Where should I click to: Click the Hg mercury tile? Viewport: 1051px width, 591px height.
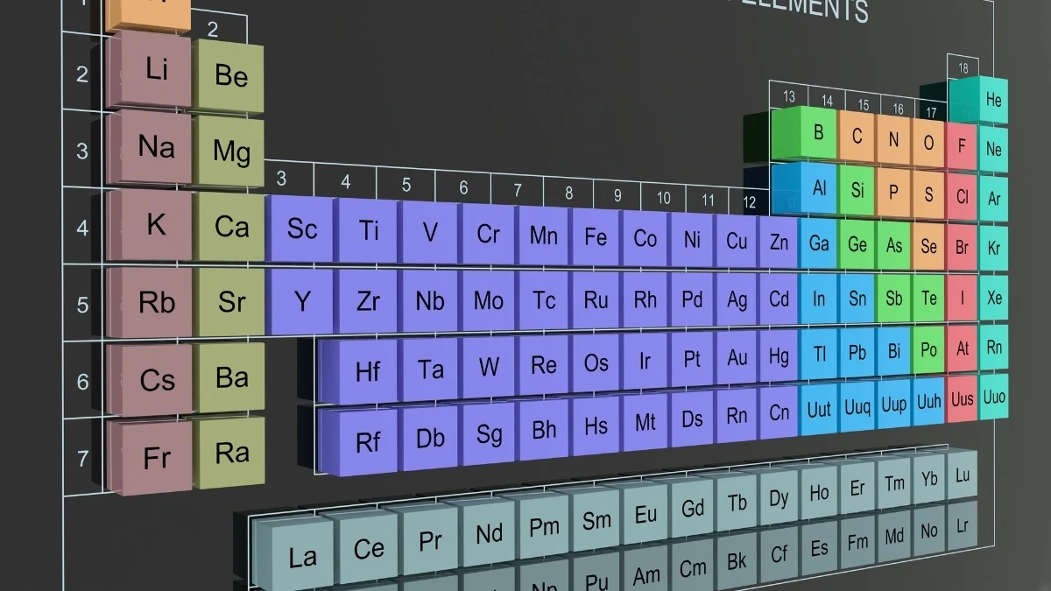click(x=779, y=356)
